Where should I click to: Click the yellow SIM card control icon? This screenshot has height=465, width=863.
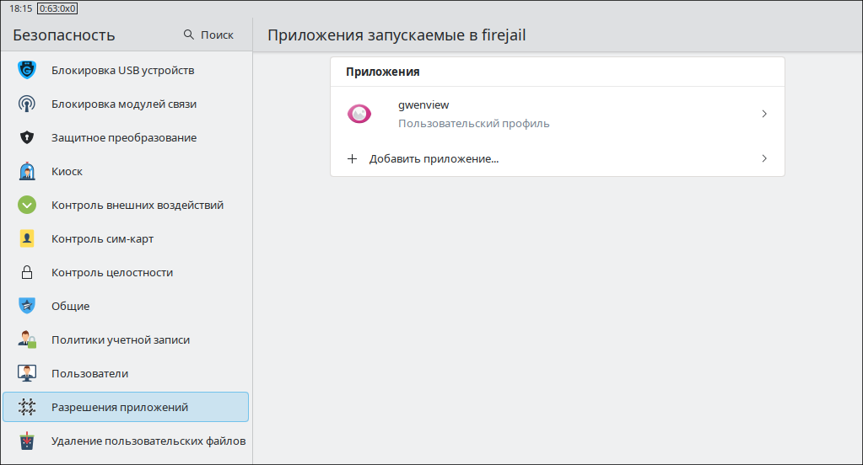tap(27, 238)
